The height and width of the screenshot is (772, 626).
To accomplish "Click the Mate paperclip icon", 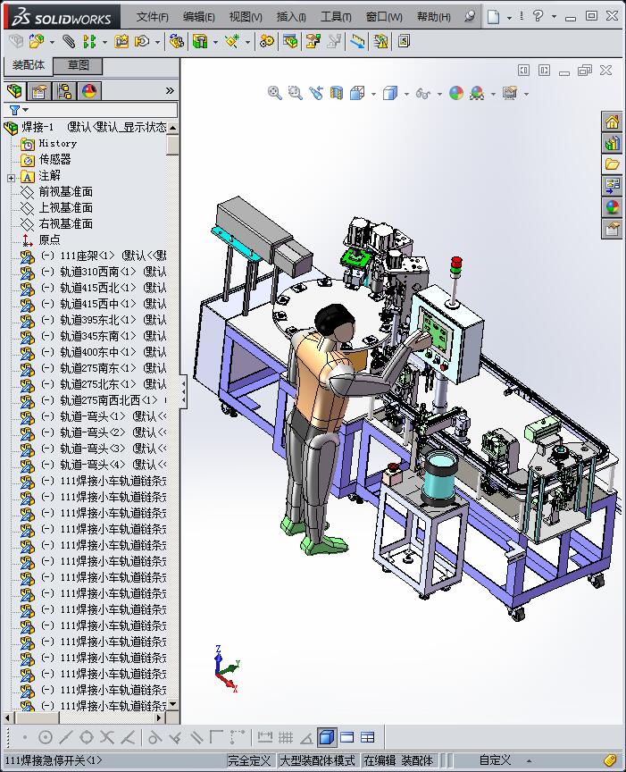I will pyautogui.click(x=69, y=41).
